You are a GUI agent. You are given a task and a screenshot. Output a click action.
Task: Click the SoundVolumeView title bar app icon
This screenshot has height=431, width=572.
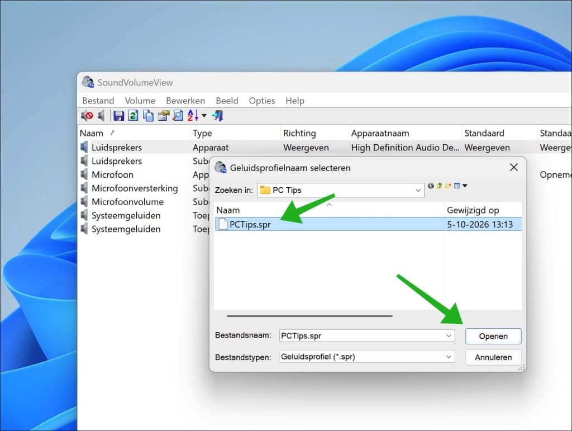[x=88, y=83]
